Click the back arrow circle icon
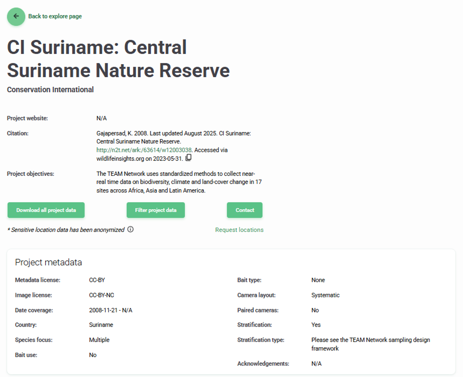 [x=16, y=17]
